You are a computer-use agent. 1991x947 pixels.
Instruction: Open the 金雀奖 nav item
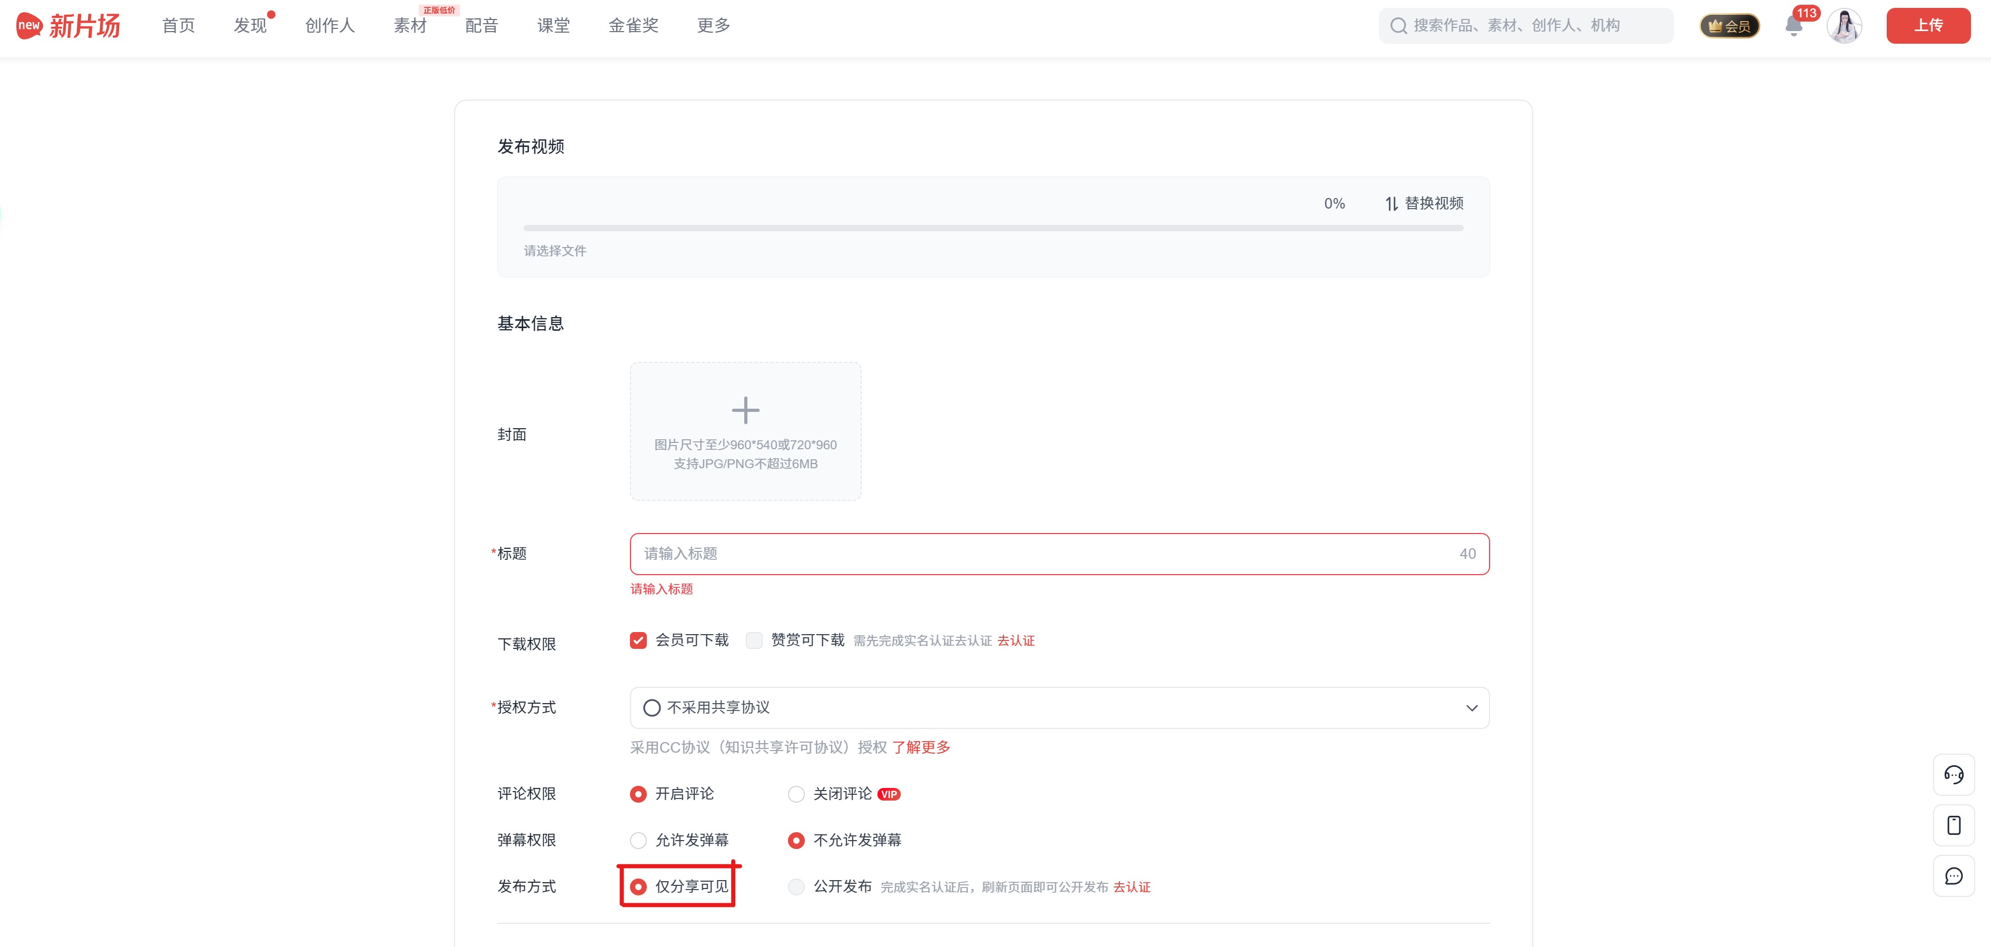633,25
